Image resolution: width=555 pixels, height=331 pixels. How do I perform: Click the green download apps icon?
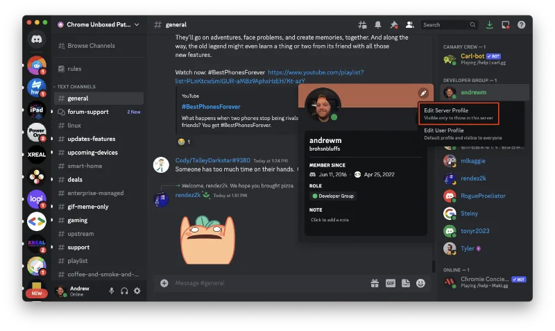tap(490, 25)
